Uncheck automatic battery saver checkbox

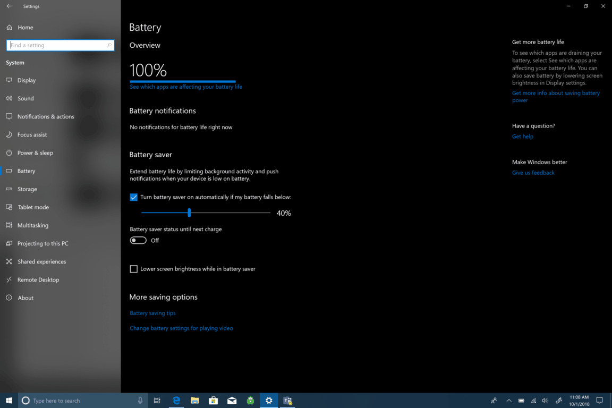(134, 197)
